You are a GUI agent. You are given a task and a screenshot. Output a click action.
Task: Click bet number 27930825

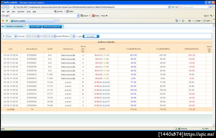[x=32, y=59]
